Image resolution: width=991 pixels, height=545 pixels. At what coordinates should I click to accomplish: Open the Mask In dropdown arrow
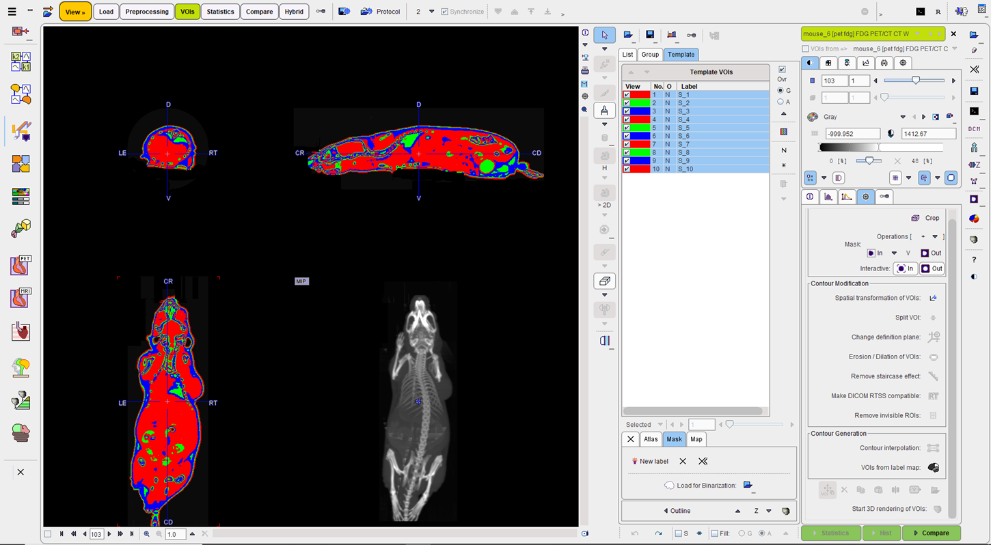click(x=894, y=253)
